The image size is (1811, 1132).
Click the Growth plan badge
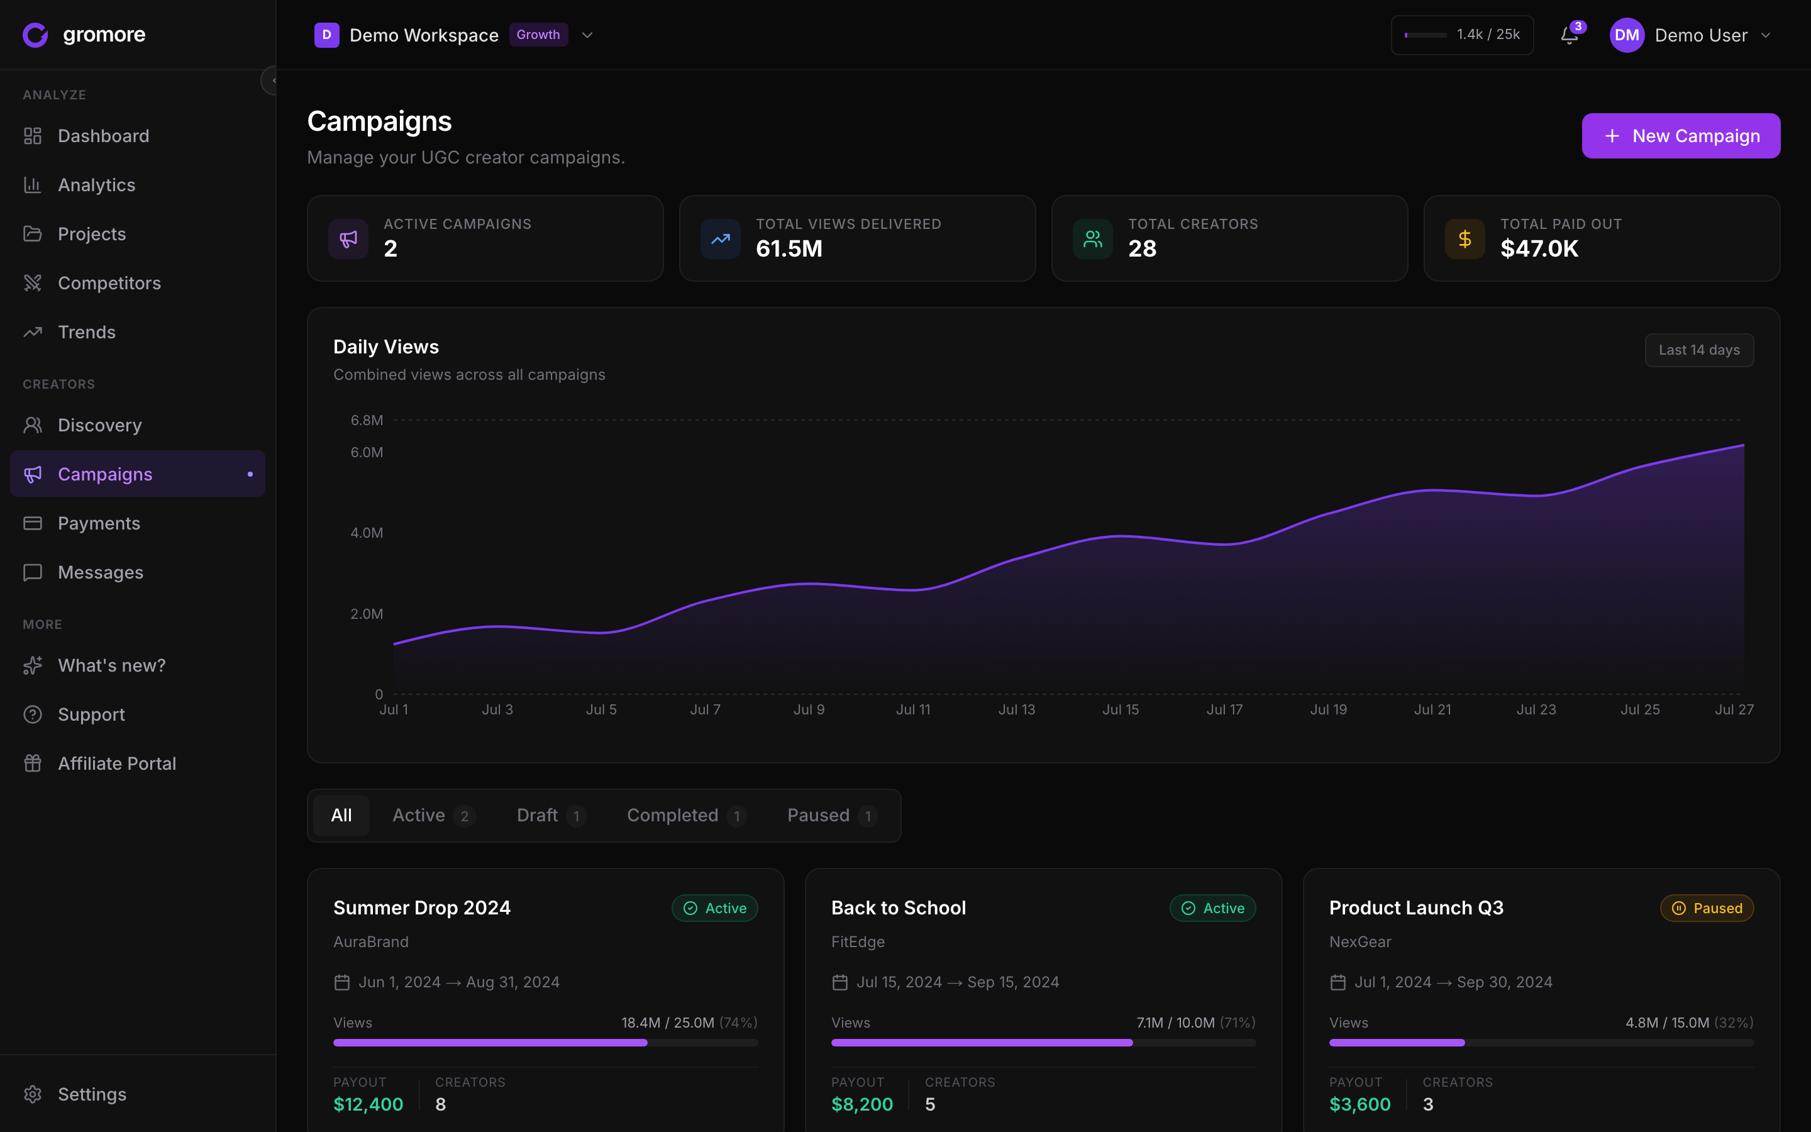538,35
